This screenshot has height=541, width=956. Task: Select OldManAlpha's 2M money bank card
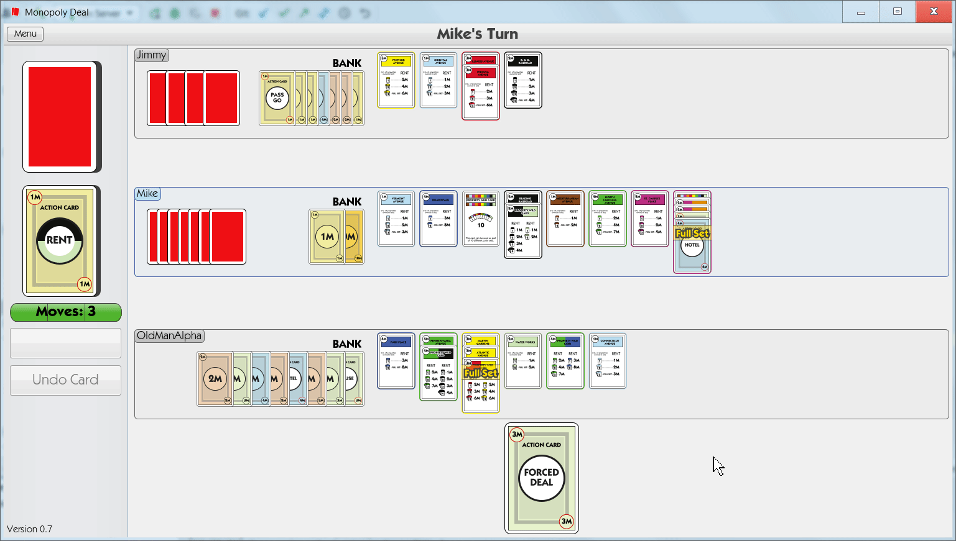215,379
